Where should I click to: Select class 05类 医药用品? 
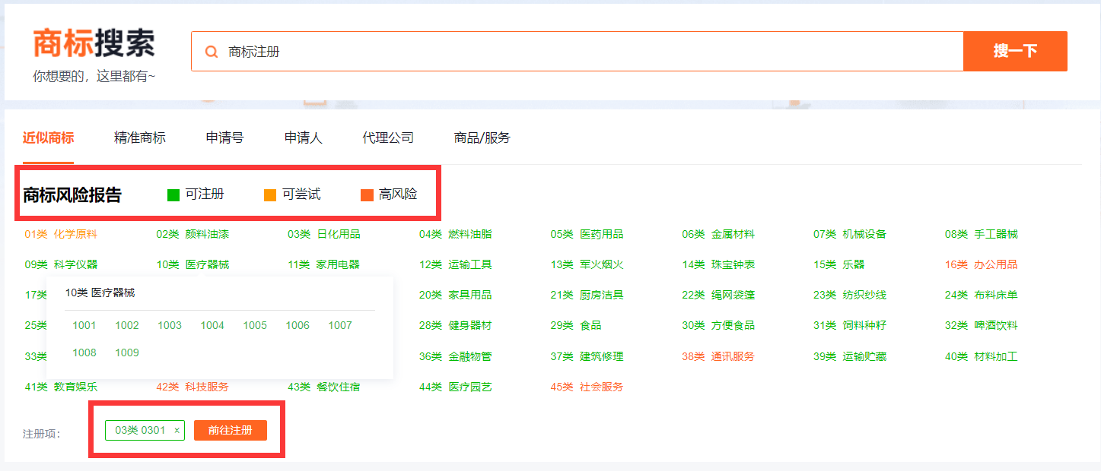click(x=587, y=234)
